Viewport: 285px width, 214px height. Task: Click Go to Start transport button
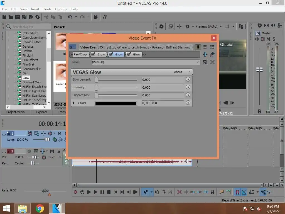click(116, 192)
